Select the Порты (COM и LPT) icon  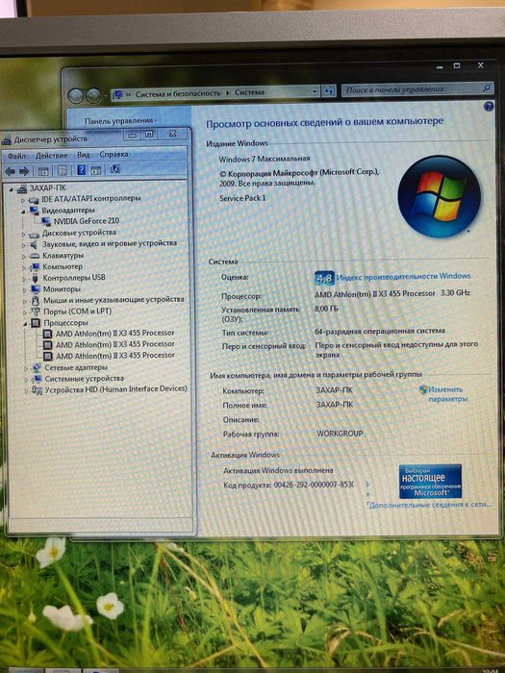click(37, 312)
